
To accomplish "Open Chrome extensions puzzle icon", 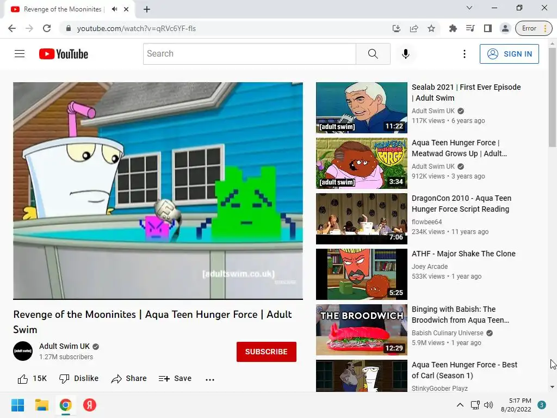I will pyautogui.click(x=453, y=28).
